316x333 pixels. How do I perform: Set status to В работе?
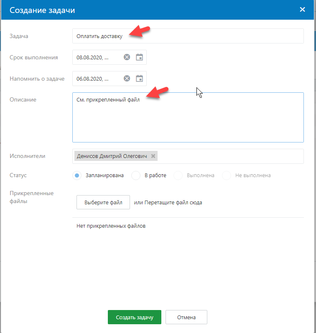click(136, 175)
